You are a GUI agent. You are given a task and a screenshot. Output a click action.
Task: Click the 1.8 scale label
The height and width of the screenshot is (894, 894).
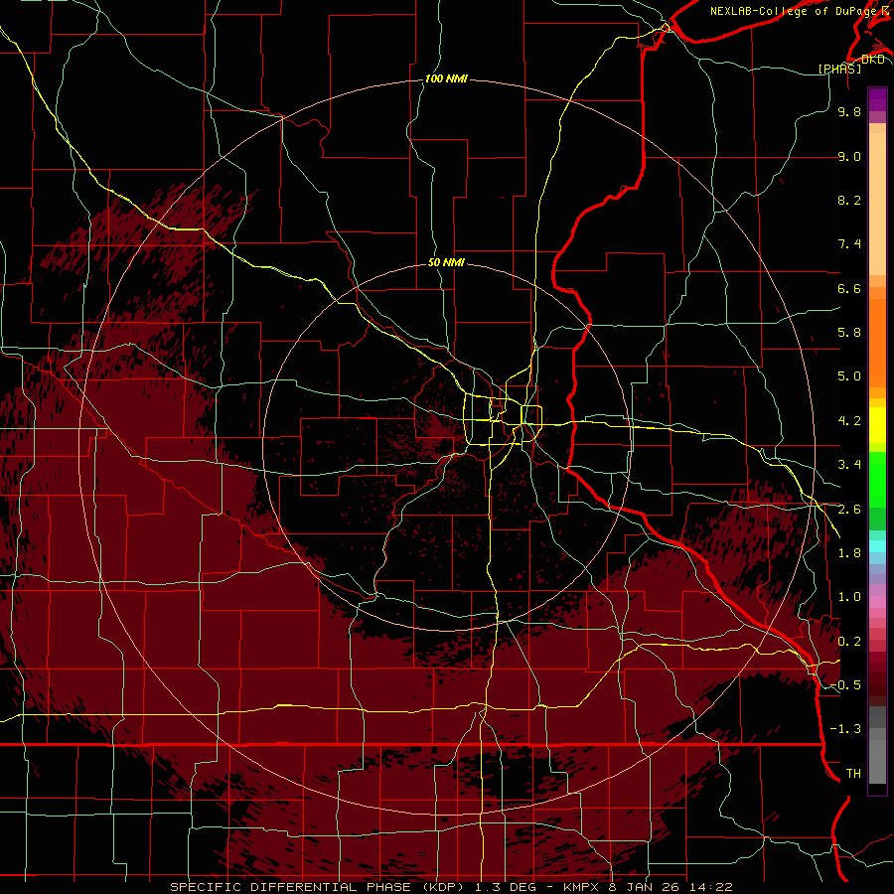(x=849, y=553)
